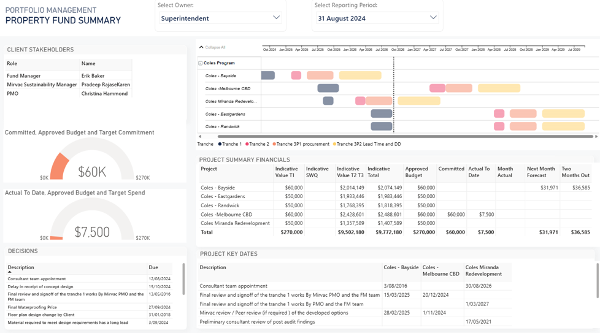The height and width of the screenshot is (333, 600).
Task: Click the Gantt scroll left arrow
Action: click(x=200, y=137)
